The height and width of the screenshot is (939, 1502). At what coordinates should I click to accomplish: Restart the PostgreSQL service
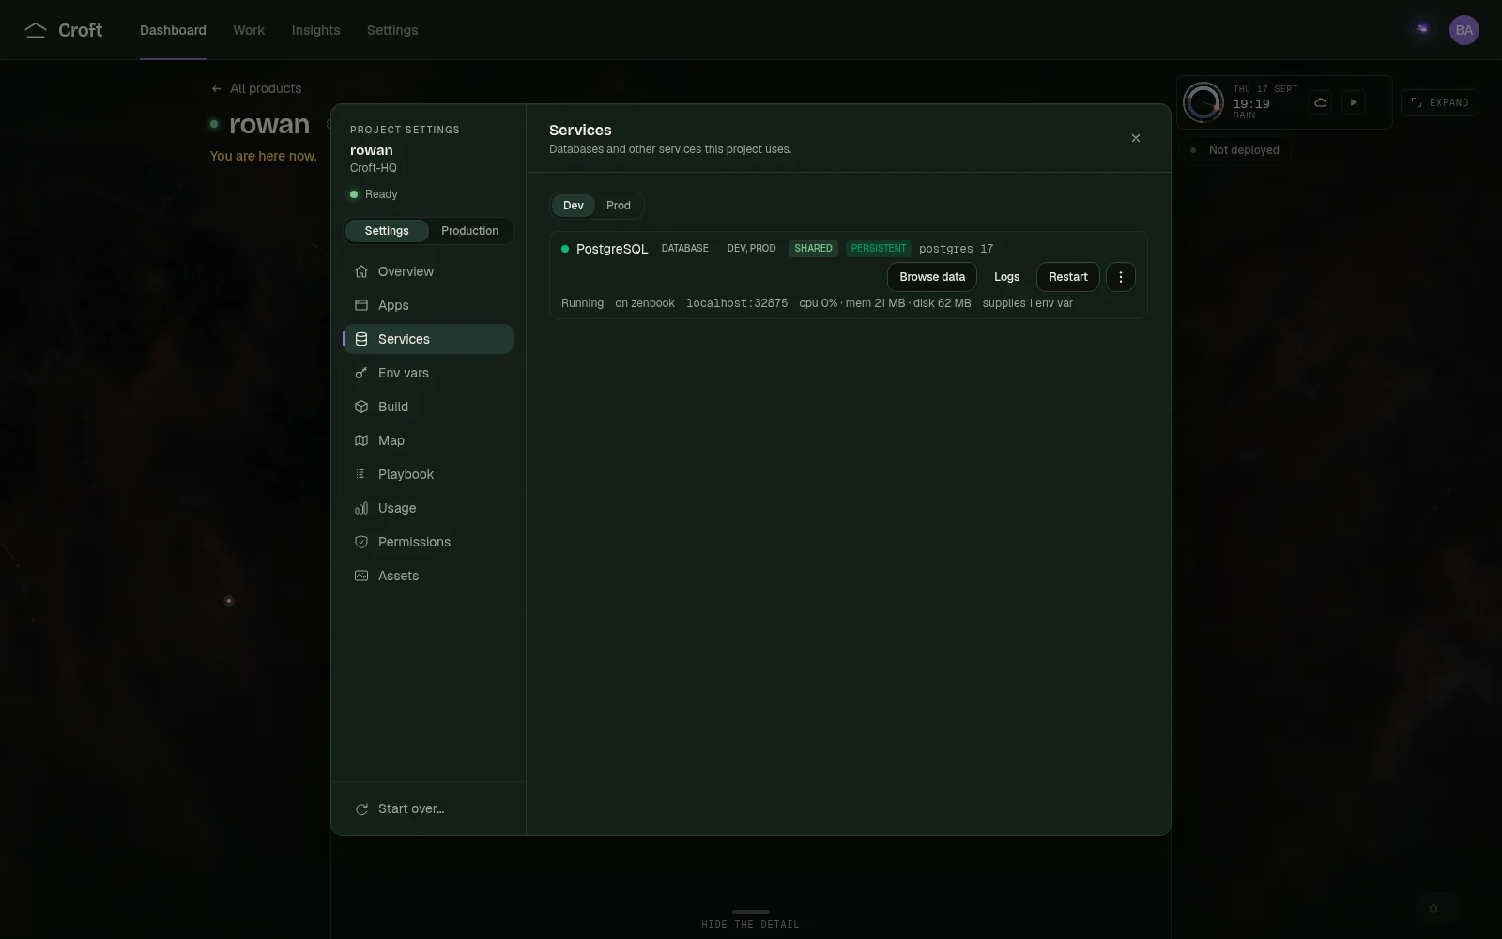point(1068,277)
